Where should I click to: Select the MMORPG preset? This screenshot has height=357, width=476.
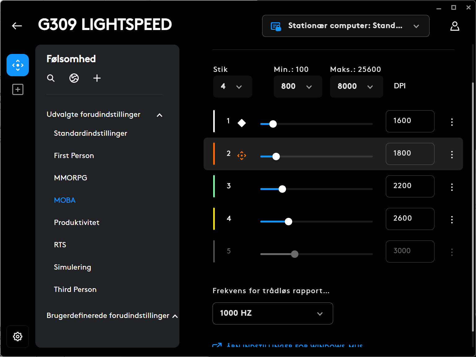tap(71, 178)
